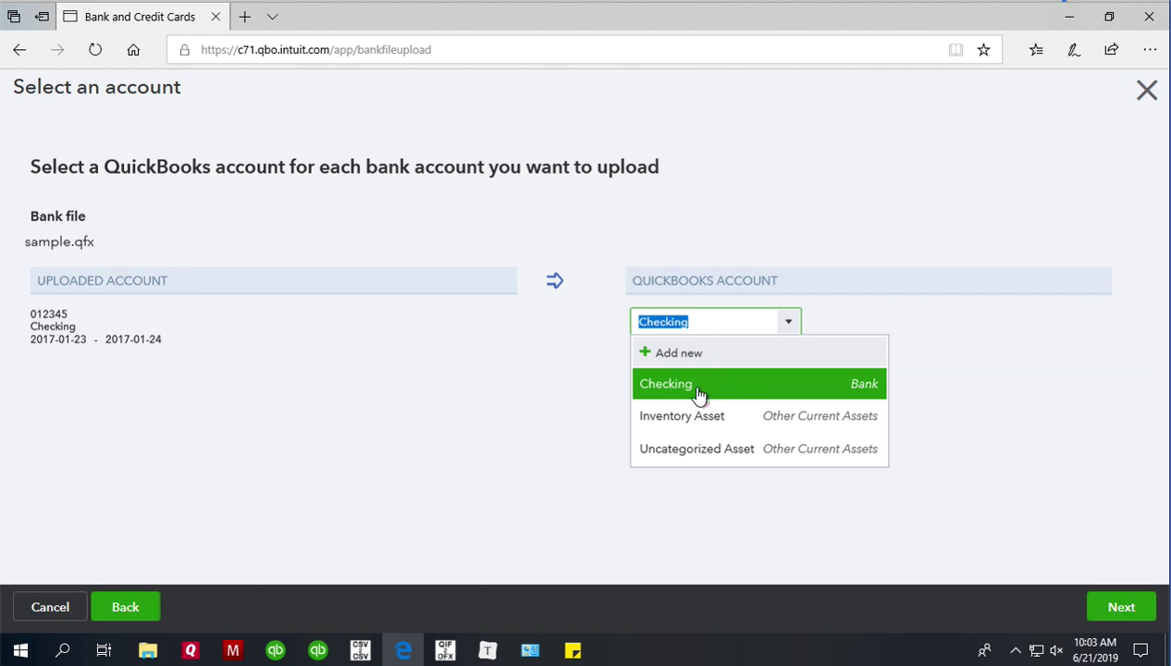Open the Windows Start menu
Viewport: 1171px width, 666px height.
pos(20,650)
